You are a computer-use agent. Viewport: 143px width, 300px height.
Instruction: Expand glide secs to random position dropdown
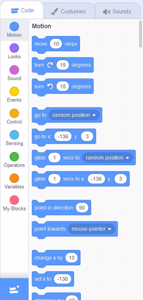coord(107,157)
